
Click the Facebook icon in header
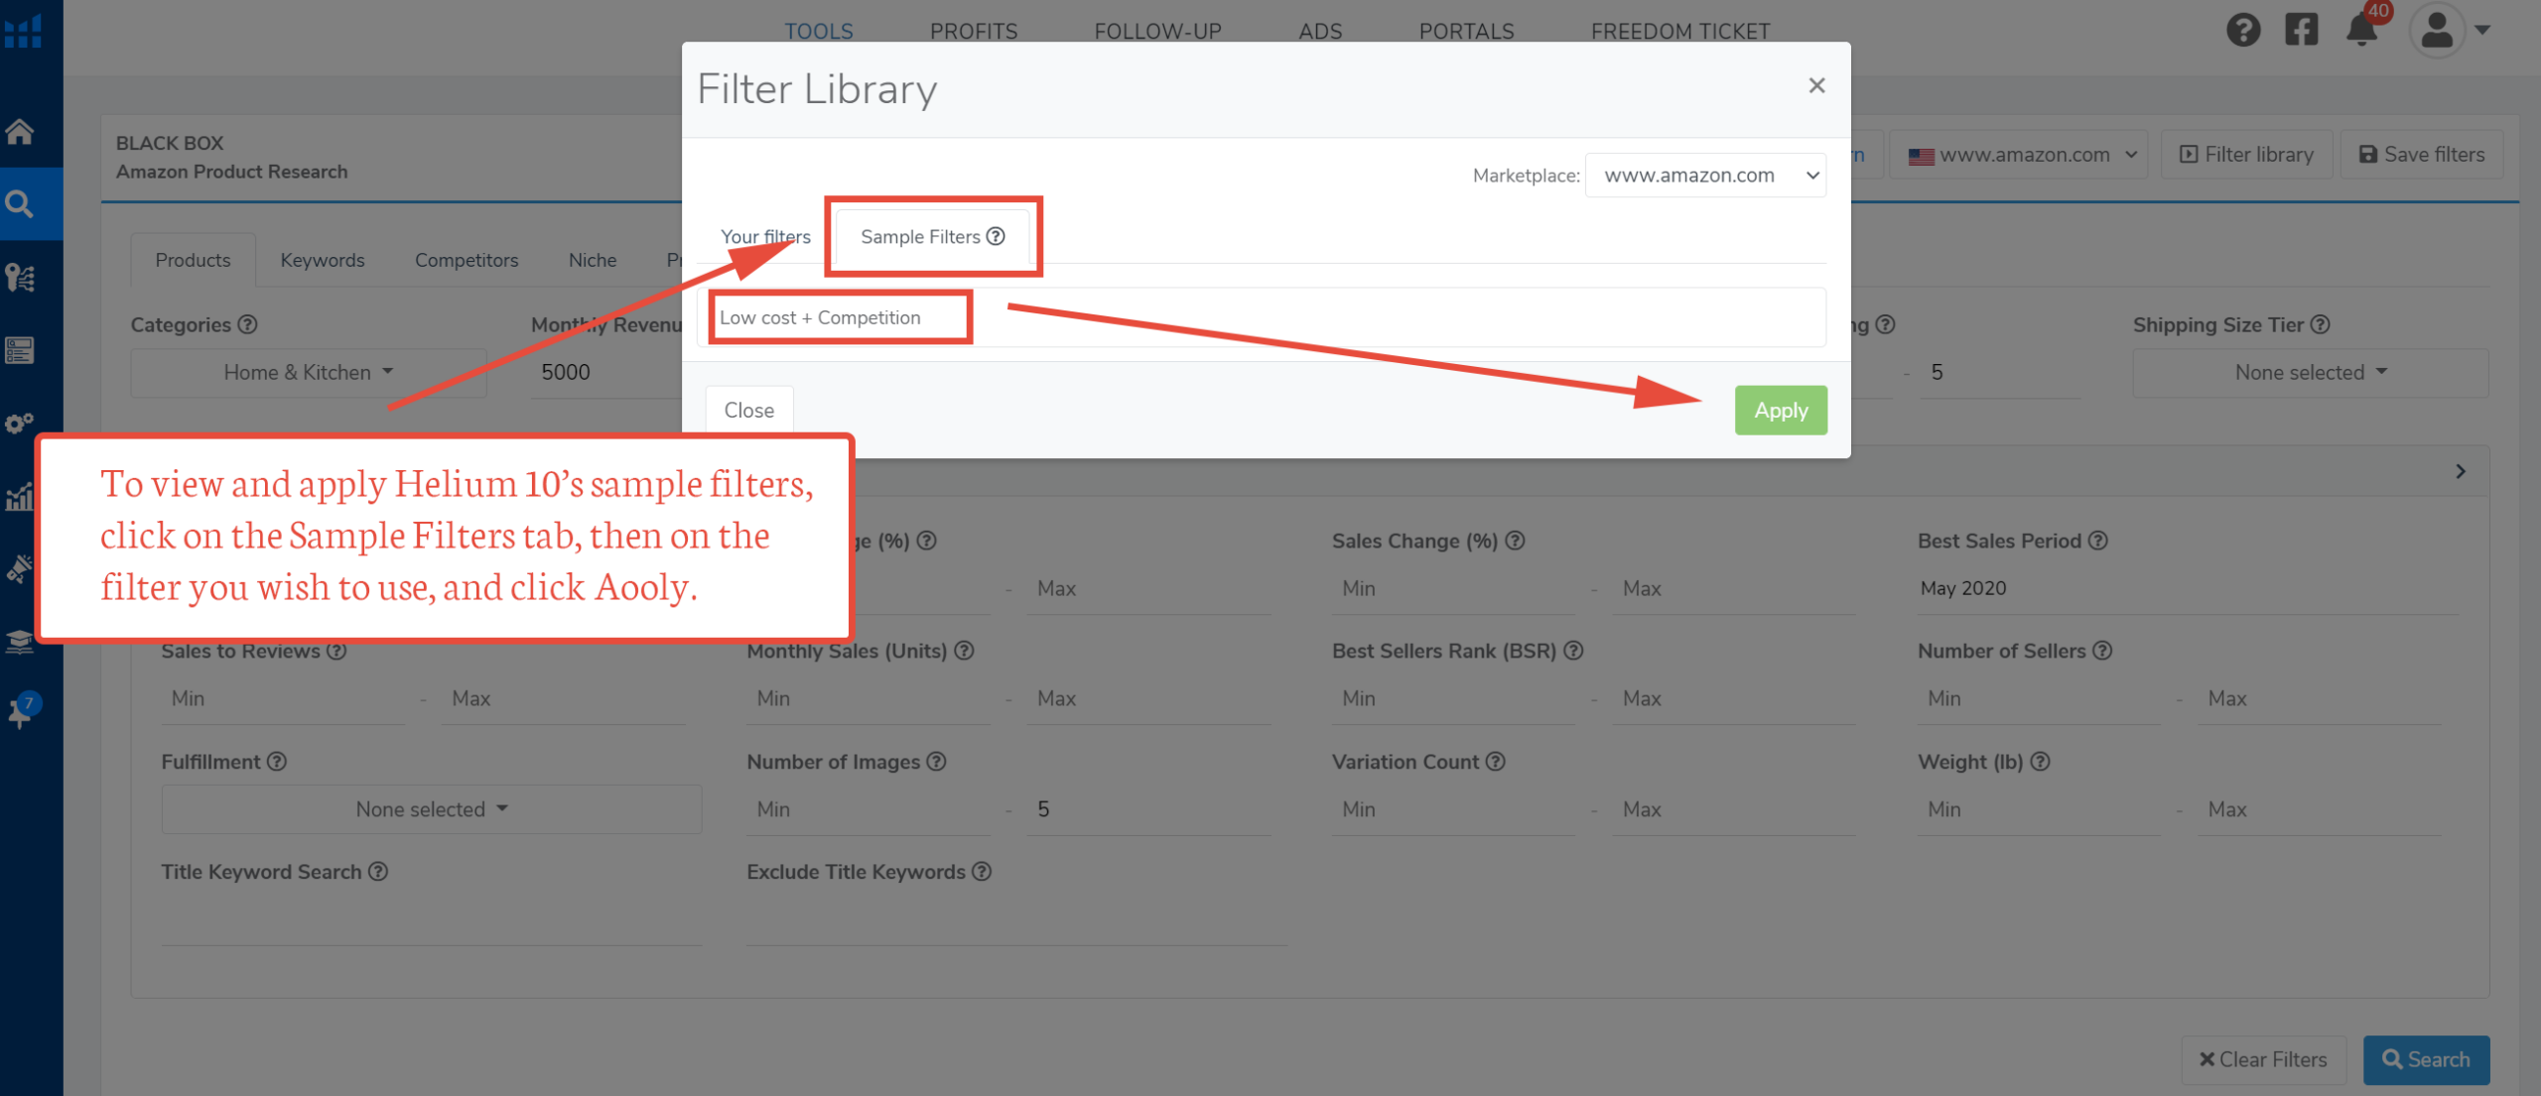point(2302,30)
